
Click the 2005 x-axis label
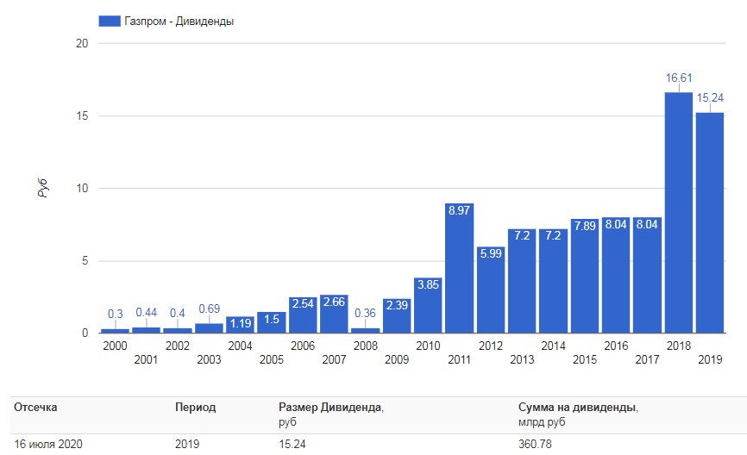[x=272, y=359]
